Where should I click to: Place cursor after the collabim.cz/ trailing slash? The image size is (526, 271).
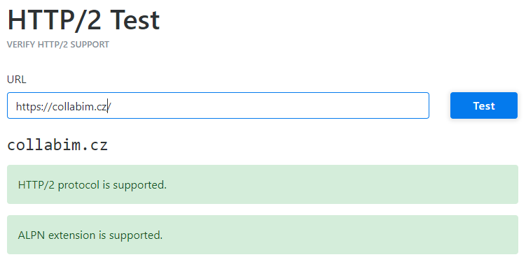pos(111,106)
